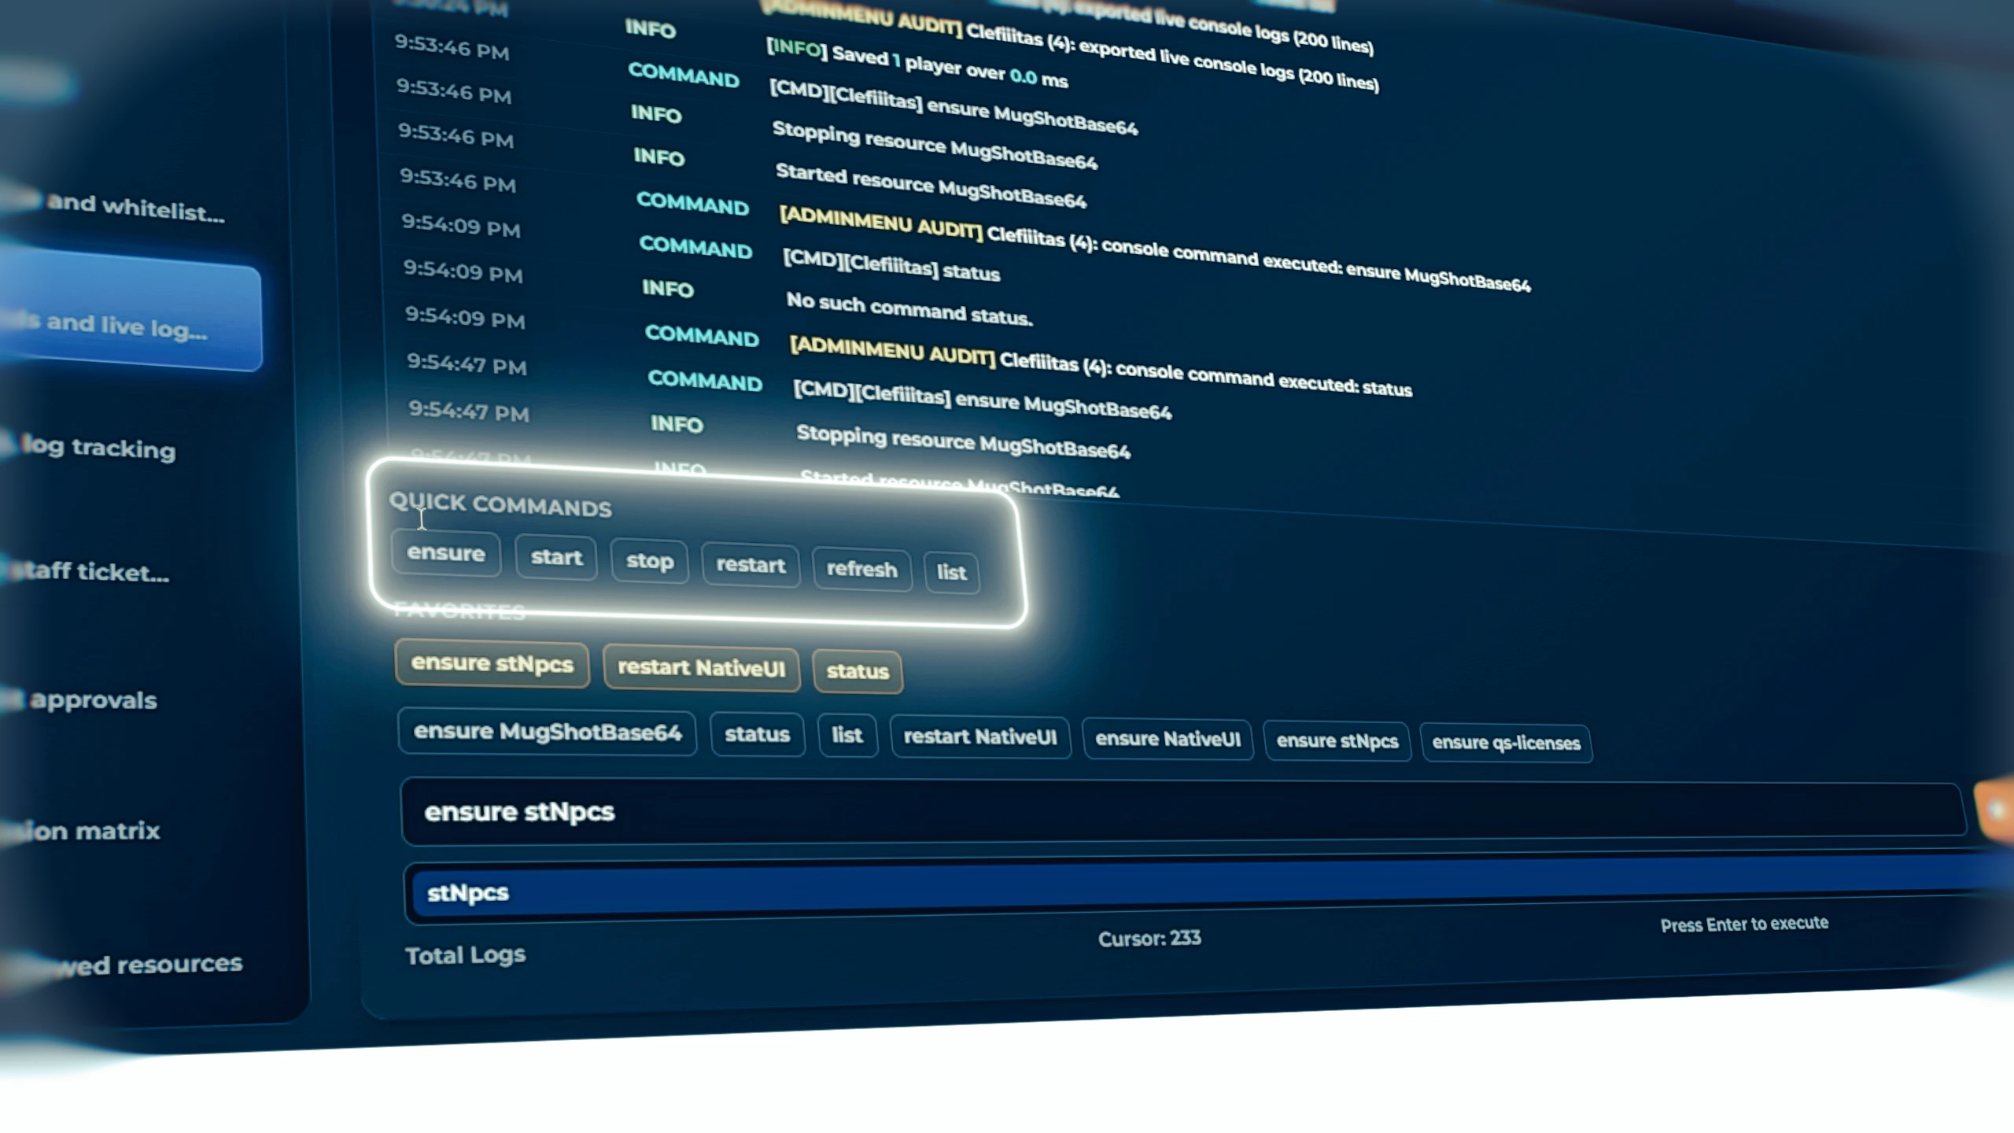The width and height of the screenshot is (2014, 1133).
Task: Select the 'ensure qs-licenses' history chip
Action: tap(1506, 743)
